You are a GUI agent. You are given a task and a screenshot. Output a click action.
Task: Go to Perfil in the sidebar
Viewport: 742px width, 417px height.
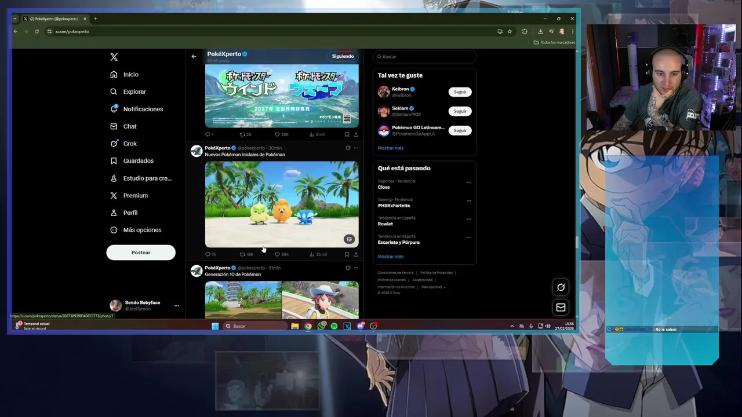click(123, 213)
